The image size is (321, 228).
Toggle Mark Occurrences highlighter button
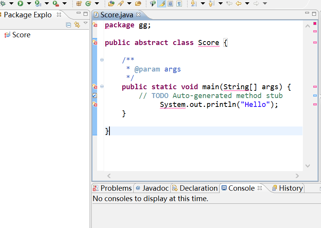(x=161, y=3)
